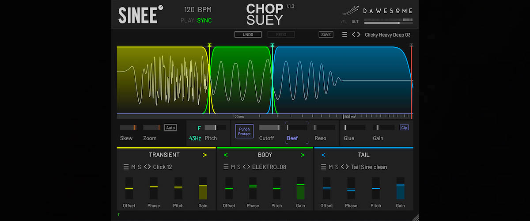Open the Tail Sine clean sample selector

click(369, 167)
